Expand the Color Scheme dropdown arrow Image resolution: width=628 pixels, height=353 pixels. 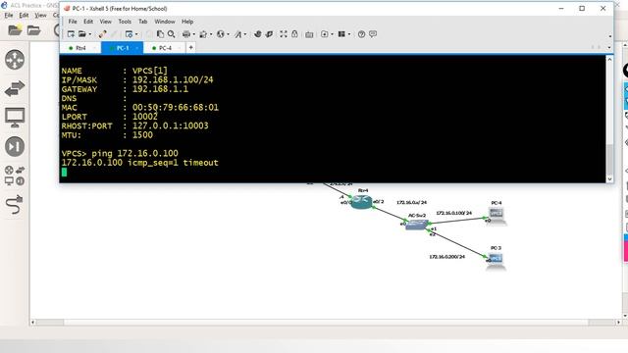(x=211, y=34)
